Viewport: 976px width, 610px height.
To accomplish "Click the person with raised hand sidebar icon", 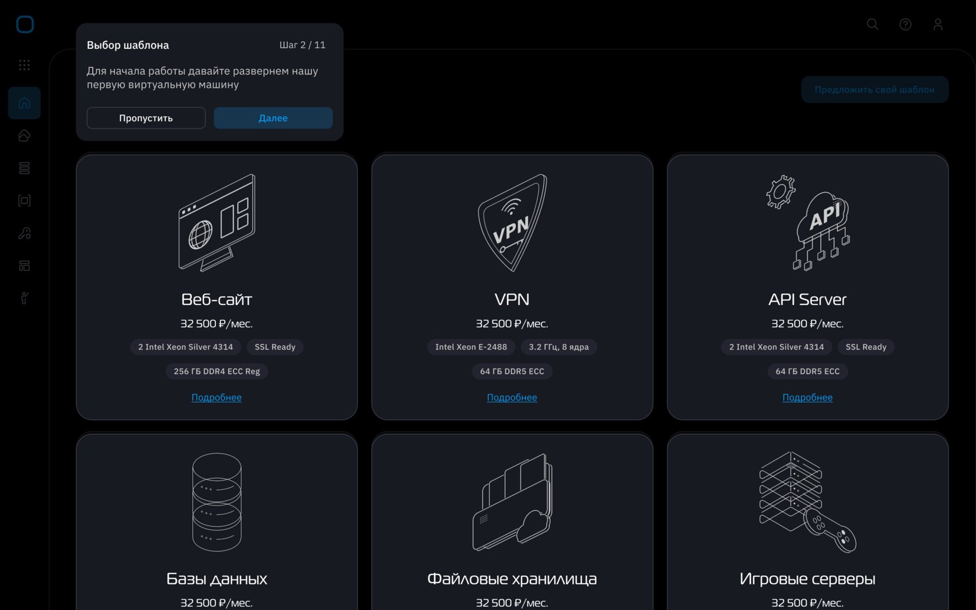I will point(24,298).
